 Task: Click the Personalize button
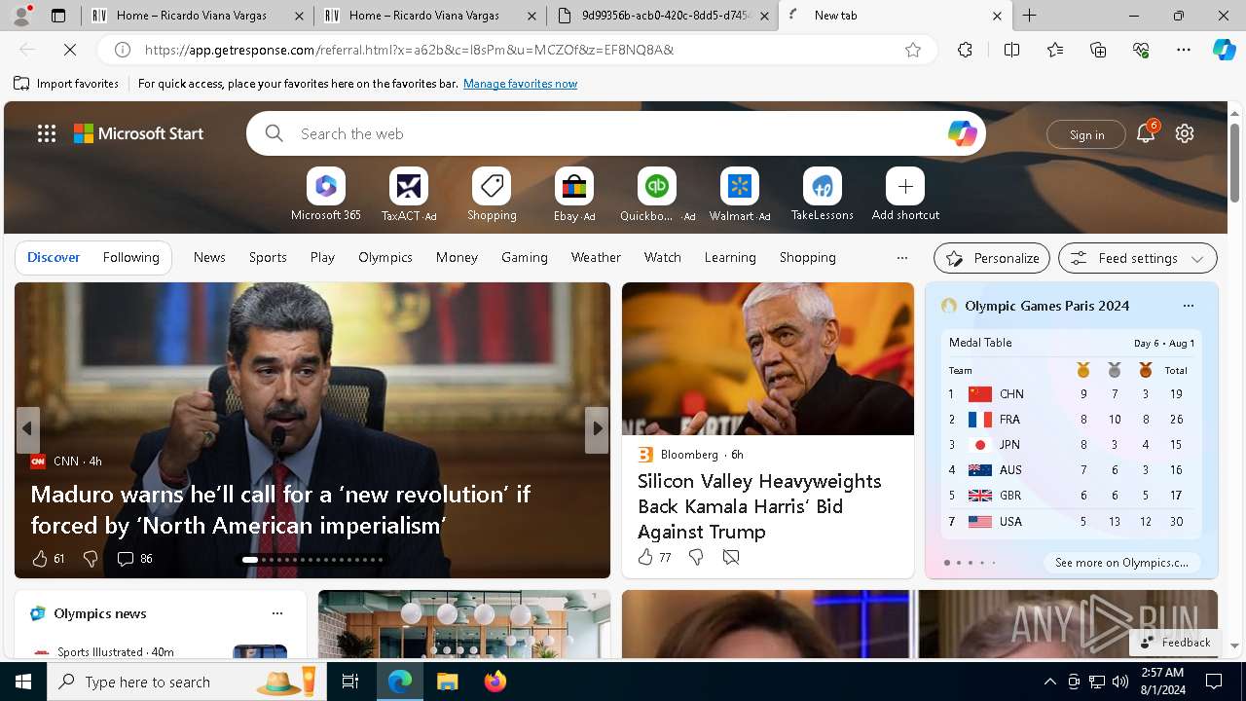(x=992, y=258)
